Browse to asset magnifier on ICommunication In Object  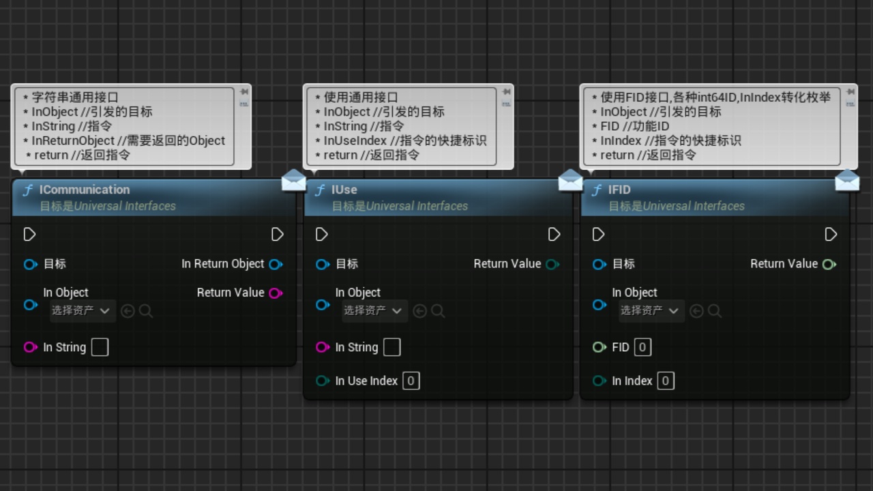[x=146, y=311]
